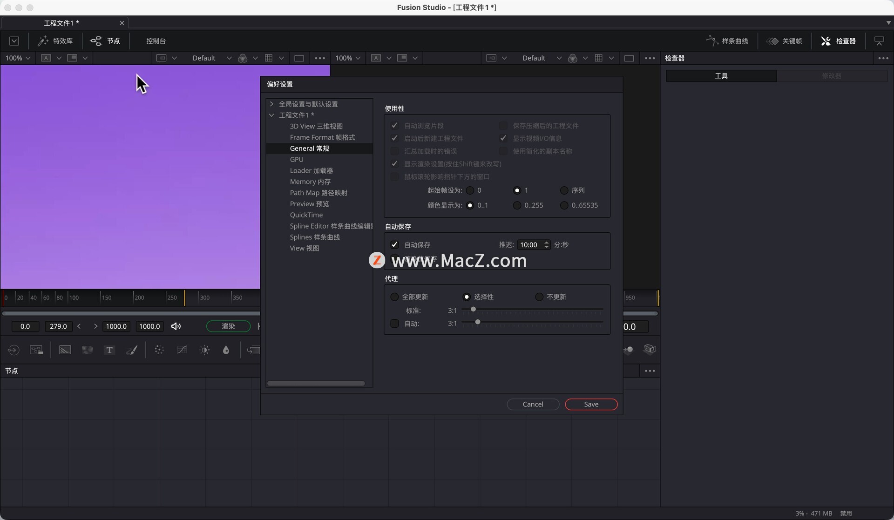The height and width of the screenshot is (520, 894).
Task: Open the 特效库 effects library
Action: [55, 41]
